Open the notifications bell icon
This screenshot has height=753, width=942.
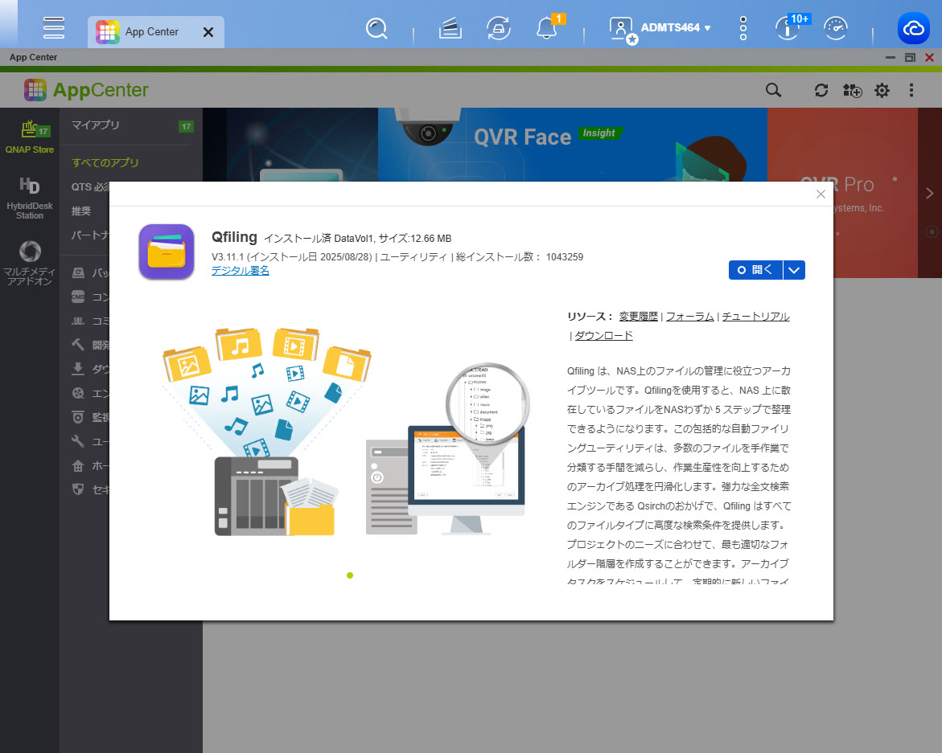coord(546,29)
